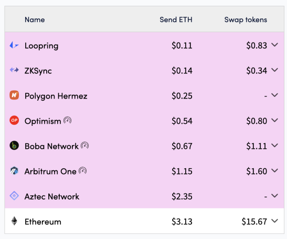Sort by the Swap tokens column header
This screenshot has width=287, height=239.
tap(246, 19)
